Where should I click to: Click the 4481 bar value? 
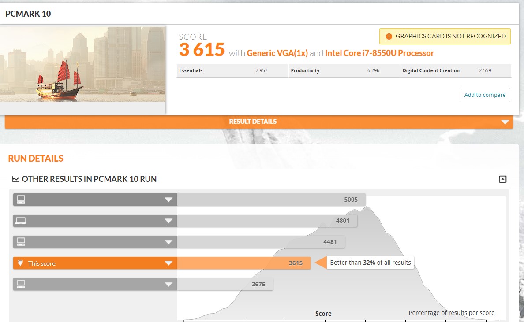[330, 242]
